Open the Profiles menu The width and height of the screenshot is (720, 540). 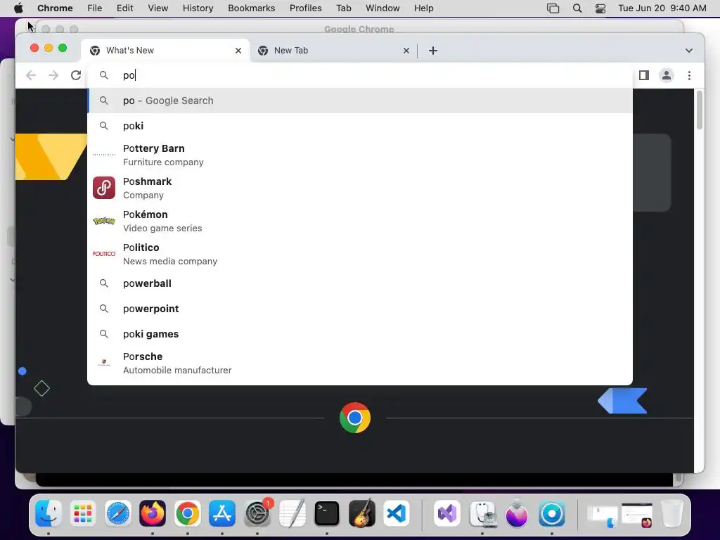[x=305, y=8]
